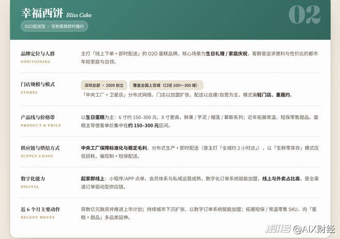Select the 供应链与烘焙方式 heading
Screen dimensions: 340x239
[40, 148]
